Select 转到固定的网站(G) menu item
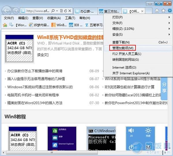Image resolution: width=173 pixels, height=156 pixels. pos(138,60)
